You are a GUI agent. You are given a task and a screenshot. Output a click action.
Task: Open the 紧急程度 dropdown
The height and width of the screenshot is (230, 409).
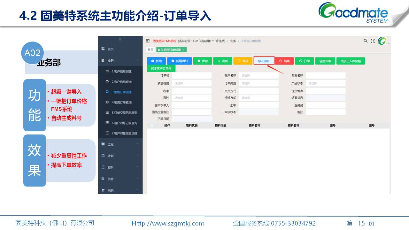[191, 83]
